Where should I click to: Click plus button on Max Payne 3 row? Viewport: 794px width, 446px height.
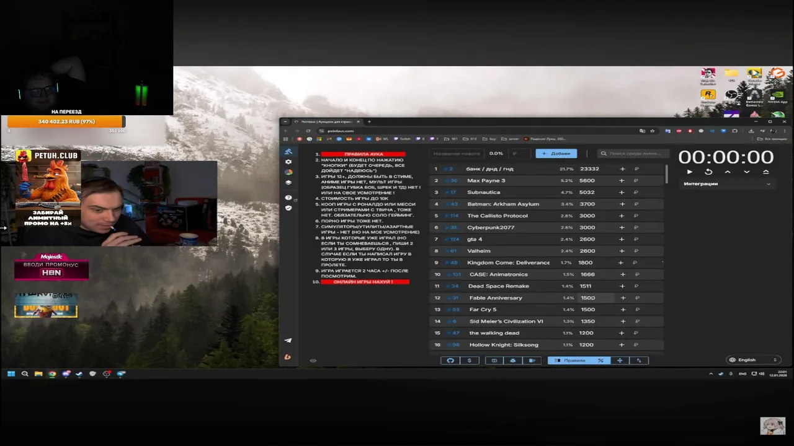click(x=622, y=181)
